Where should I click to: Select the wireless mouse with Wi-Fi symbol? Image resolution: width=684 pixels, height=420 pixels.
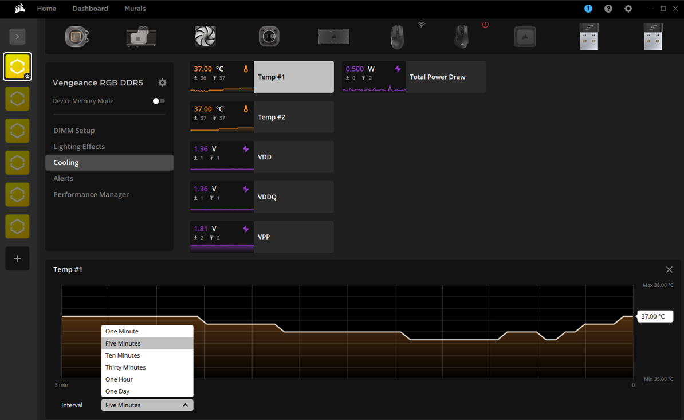pyautogui.click(x=398, y=37)
